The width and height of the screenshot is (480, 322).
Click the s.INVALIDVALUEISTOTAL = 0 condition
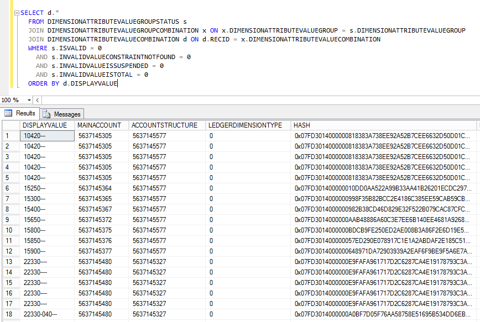[100, 75]
